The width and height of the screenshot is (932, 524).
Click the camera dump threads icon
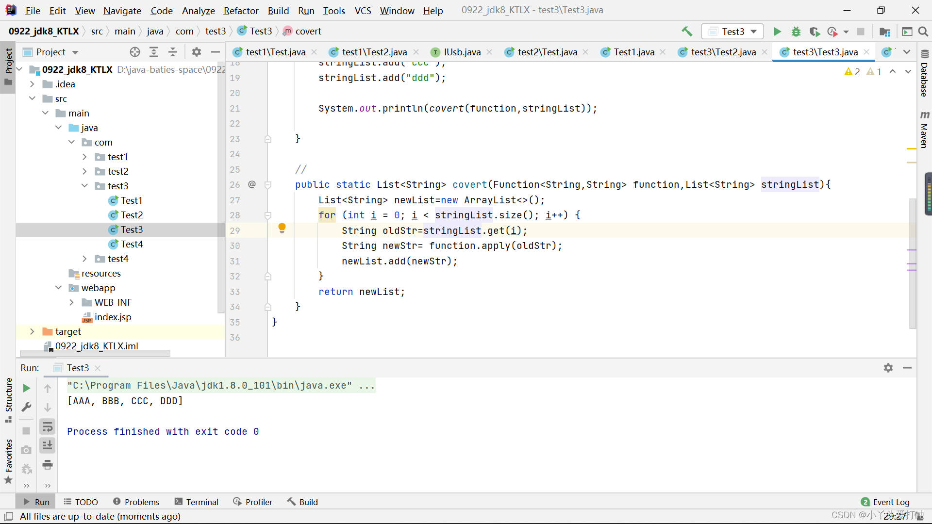27,450
